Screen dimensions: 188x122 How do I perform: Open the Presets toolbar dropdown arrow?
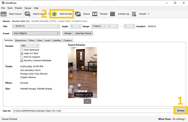(x=149, y=14)
